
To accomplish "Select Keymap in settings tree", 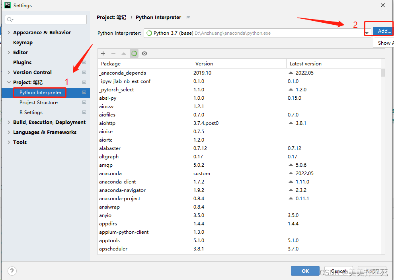I will pyautogui.click(x=23, y=43).
